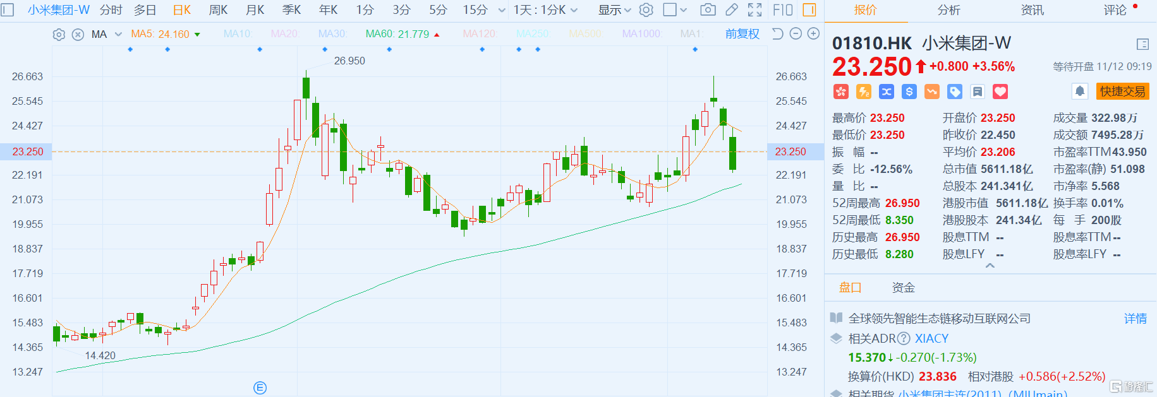Take a chart screenshot with camera icon
The width and height of the screenshot is (1157, 397).
[708, 9]
